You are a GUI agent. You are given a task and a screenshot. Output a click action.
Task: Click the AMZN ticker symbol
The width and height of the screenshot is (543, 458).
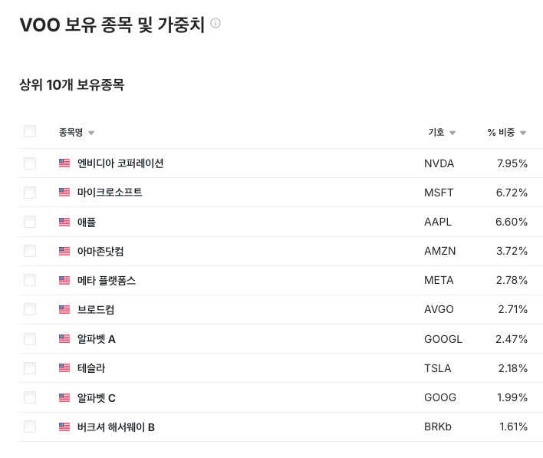coord(439,251)
